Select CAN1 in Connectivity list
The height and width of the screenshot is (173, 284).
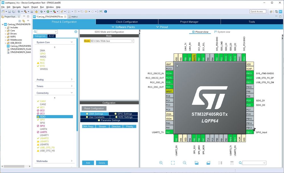(43, 101)
